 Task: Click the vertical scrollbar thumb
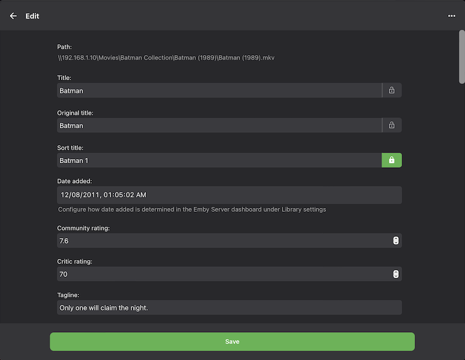[462, 57]
